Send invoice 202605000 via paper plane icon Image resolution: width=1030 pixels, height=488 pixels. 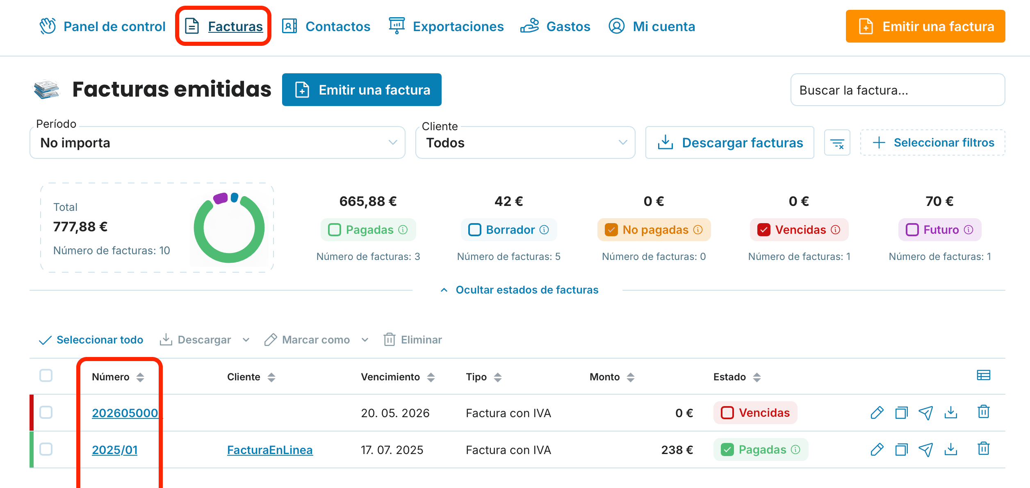(x=926, y=413)
